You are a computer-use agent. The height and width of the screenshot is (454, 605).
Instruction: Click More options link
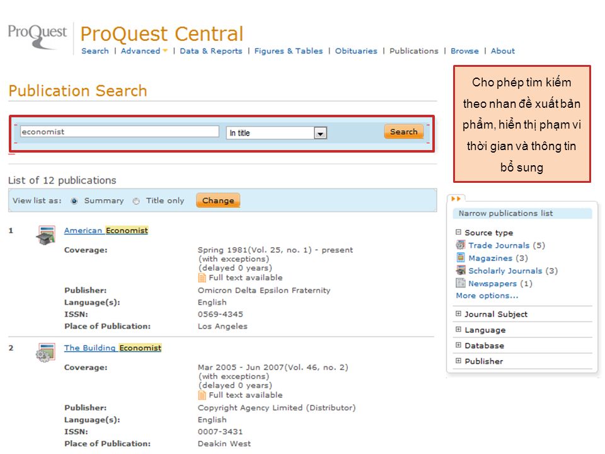pos(487,295)
